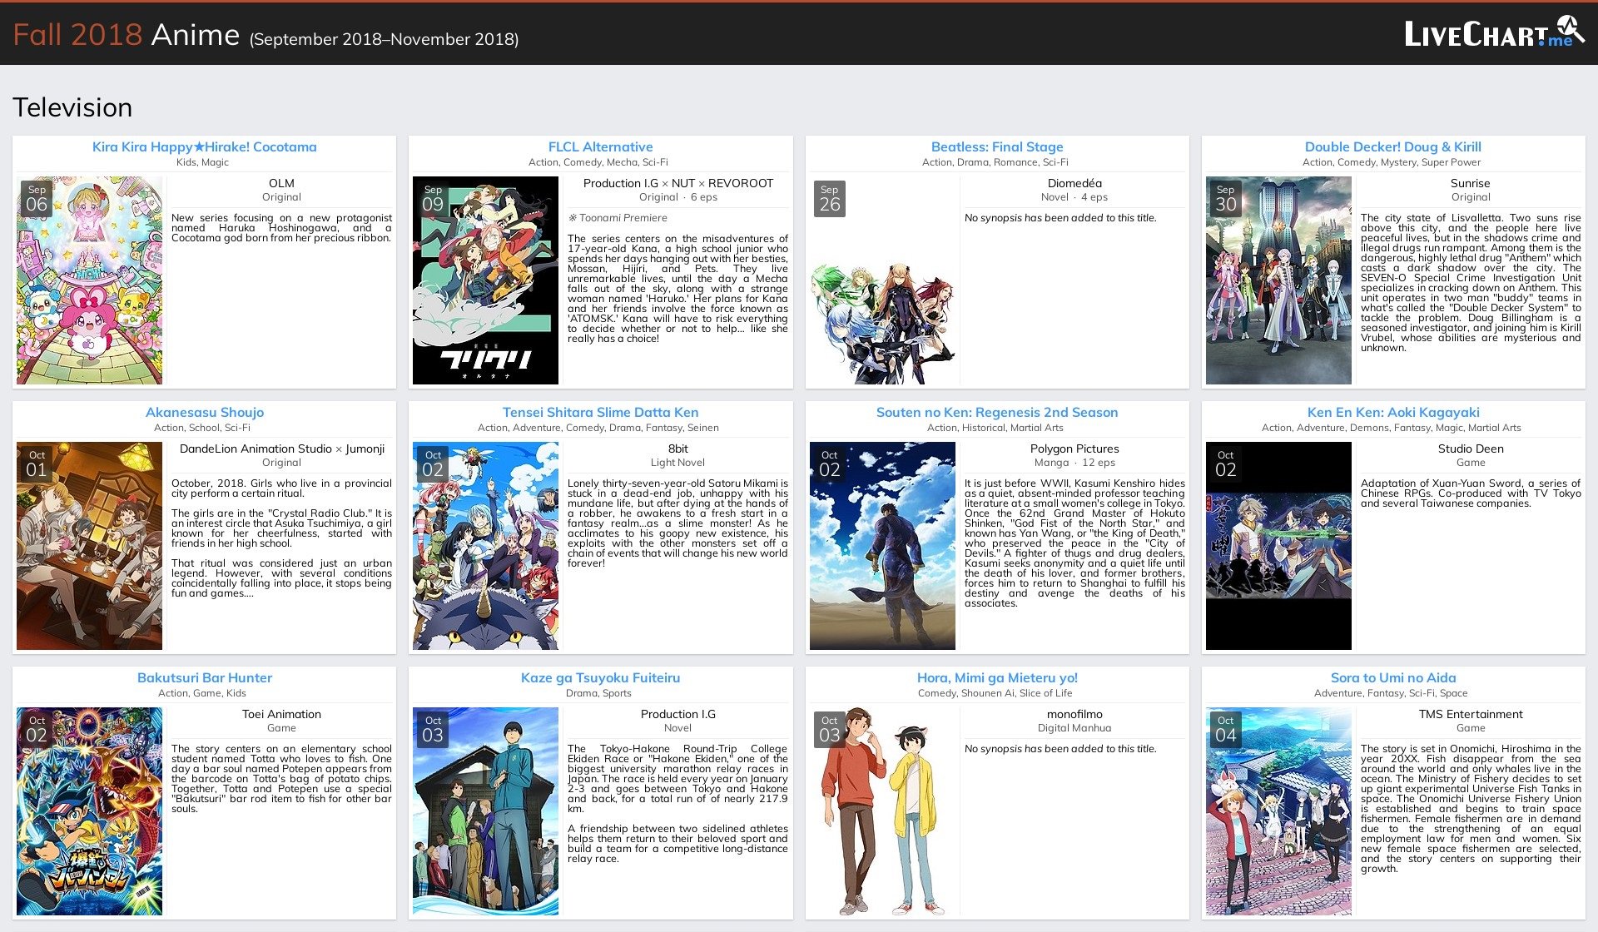1598x932 pixels.
Task: Click the LiveChart.me logo
Action: 1495,32
